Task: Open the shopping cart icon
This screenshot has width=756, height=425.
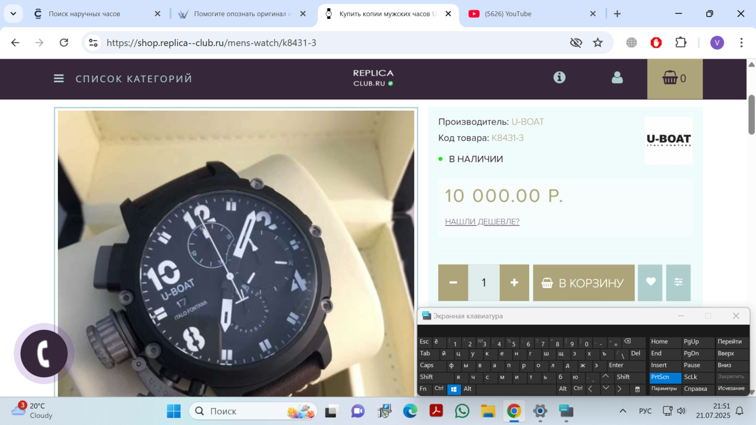Action: [x=674, y=79]
